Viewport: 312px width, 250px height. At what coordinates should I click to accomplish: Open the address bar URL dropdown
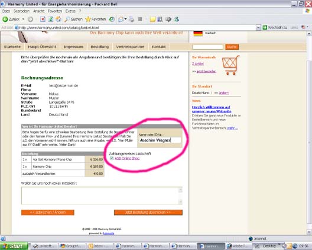click(x=258, y=27)
